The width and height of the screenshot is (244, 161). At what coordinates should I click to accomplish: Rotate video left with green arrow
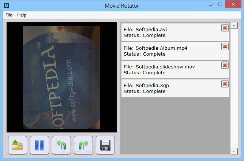click(x=61, y=145)
